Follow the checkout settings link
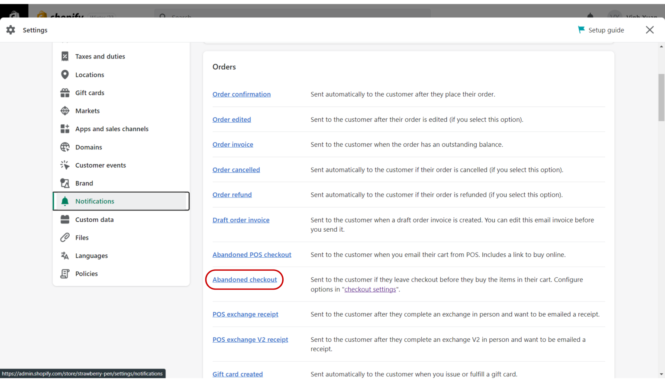Screen dimensions: 665x382 [x=370, y=289]
